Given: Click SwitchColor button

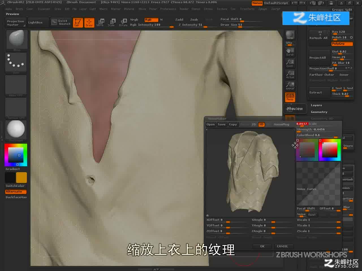Looking at the screenshot, I should [x=16, y=186].
